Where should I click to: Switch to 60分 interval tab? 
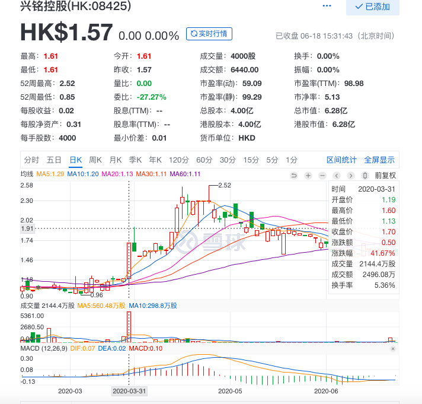204,160
